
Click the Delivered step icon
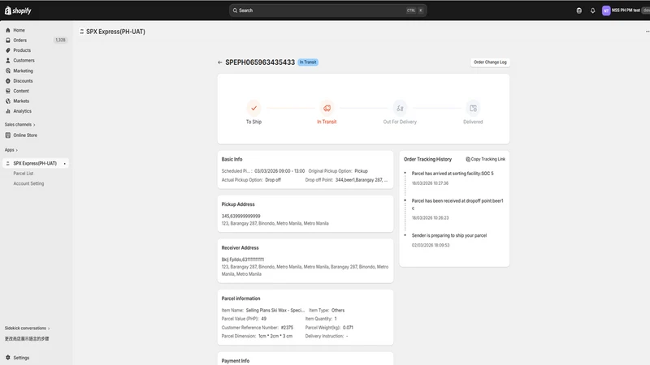pyautogui.click(x=473, y=108)
